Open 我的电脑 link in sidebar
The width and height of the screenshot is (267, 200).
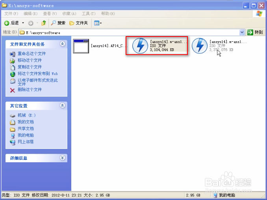click(26, 135)
